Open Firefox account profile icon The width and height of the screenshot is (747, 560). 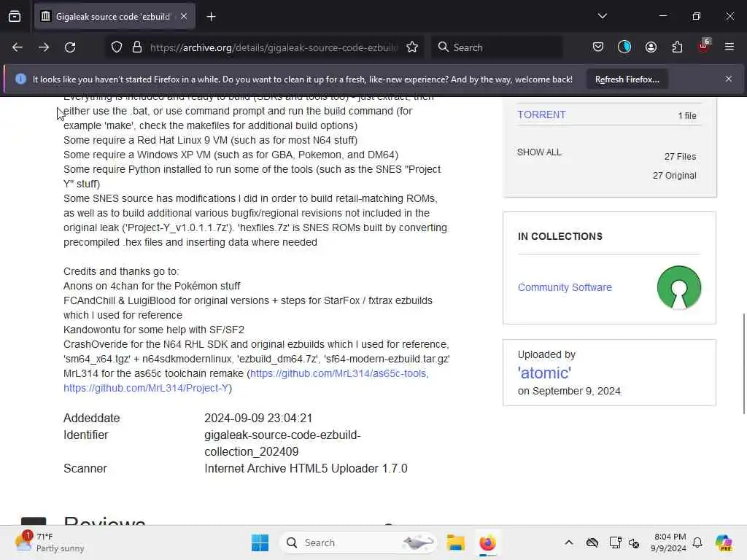[x=651, y=47]
